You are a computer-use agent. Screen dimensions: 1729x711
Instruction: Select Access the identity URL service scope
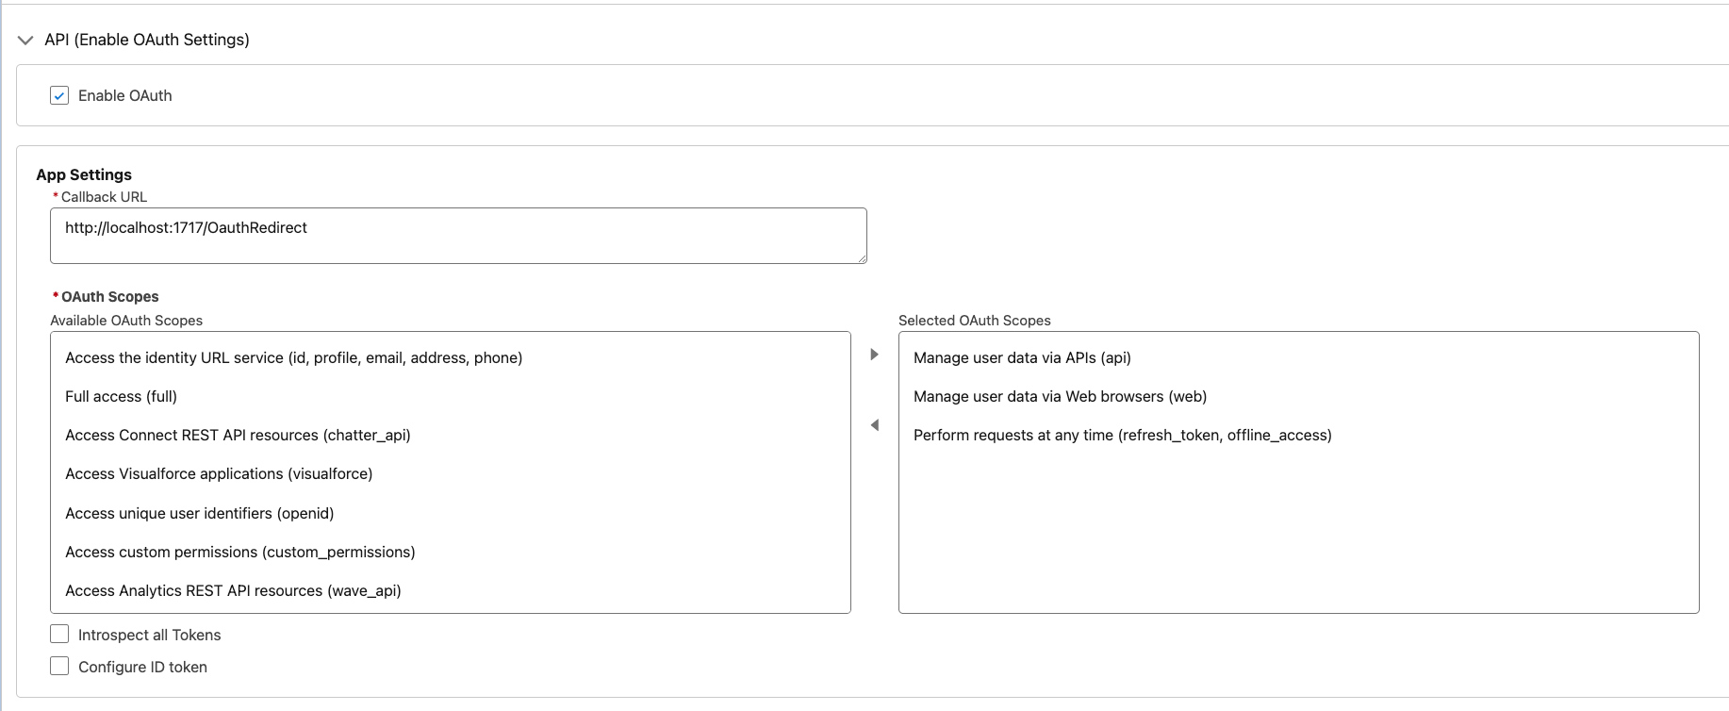(293, 358)
